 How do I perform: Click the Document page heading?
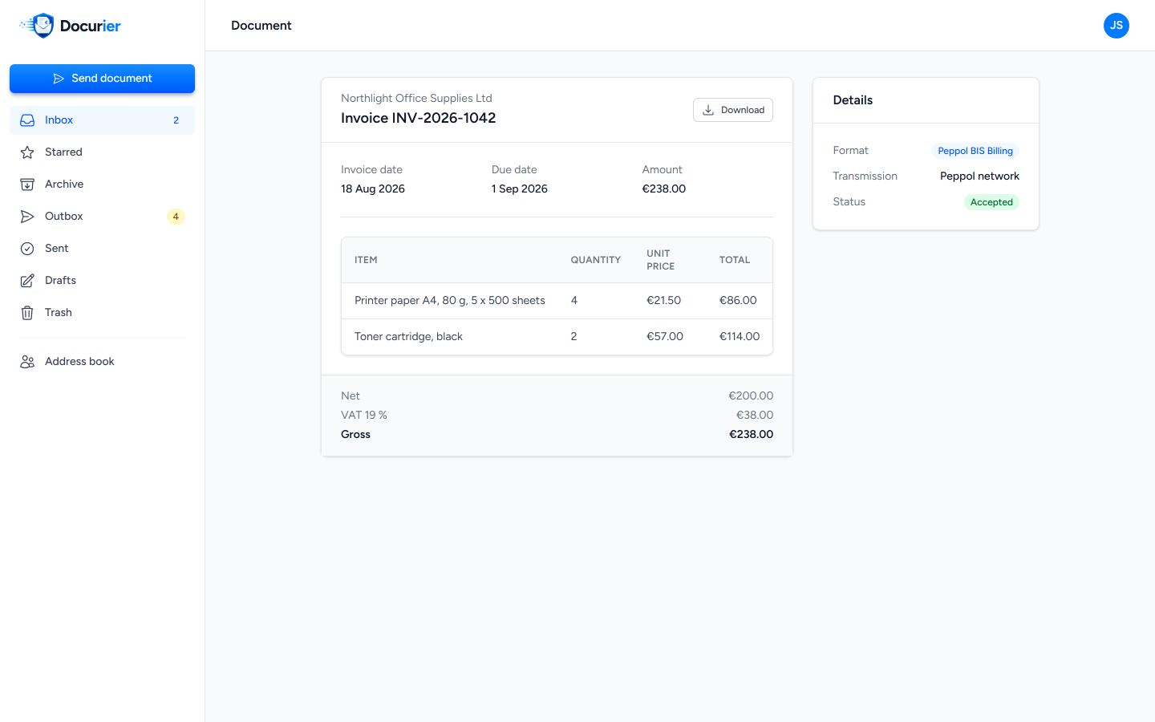[x=261, y=26]
